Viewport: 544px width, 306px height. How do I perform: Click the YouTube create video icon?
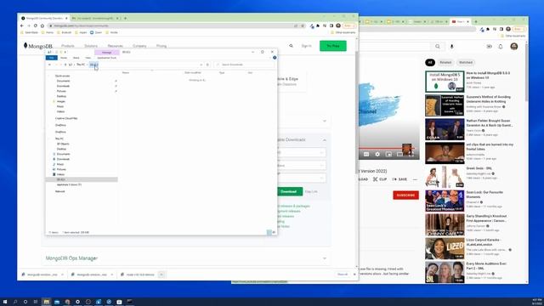pyautogui.click(x=490, y=46)
